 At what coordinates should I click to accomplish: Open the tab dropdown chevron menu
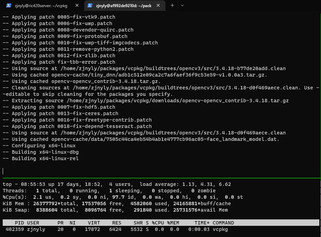[x=182, y=5]
